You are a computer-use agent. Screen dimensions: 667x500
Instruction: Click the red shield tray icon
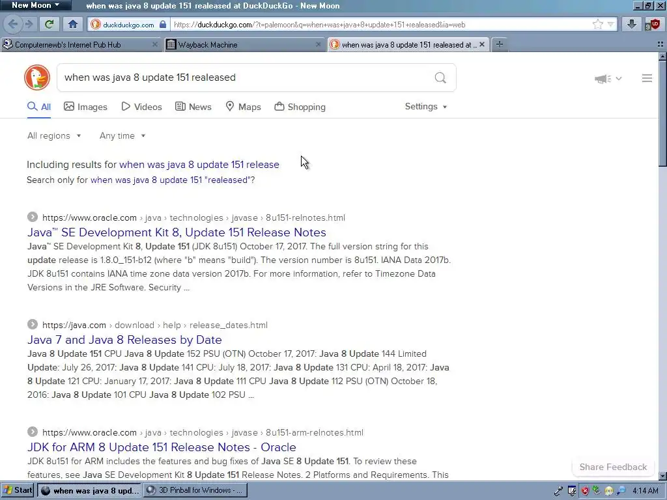click(586, 491)
